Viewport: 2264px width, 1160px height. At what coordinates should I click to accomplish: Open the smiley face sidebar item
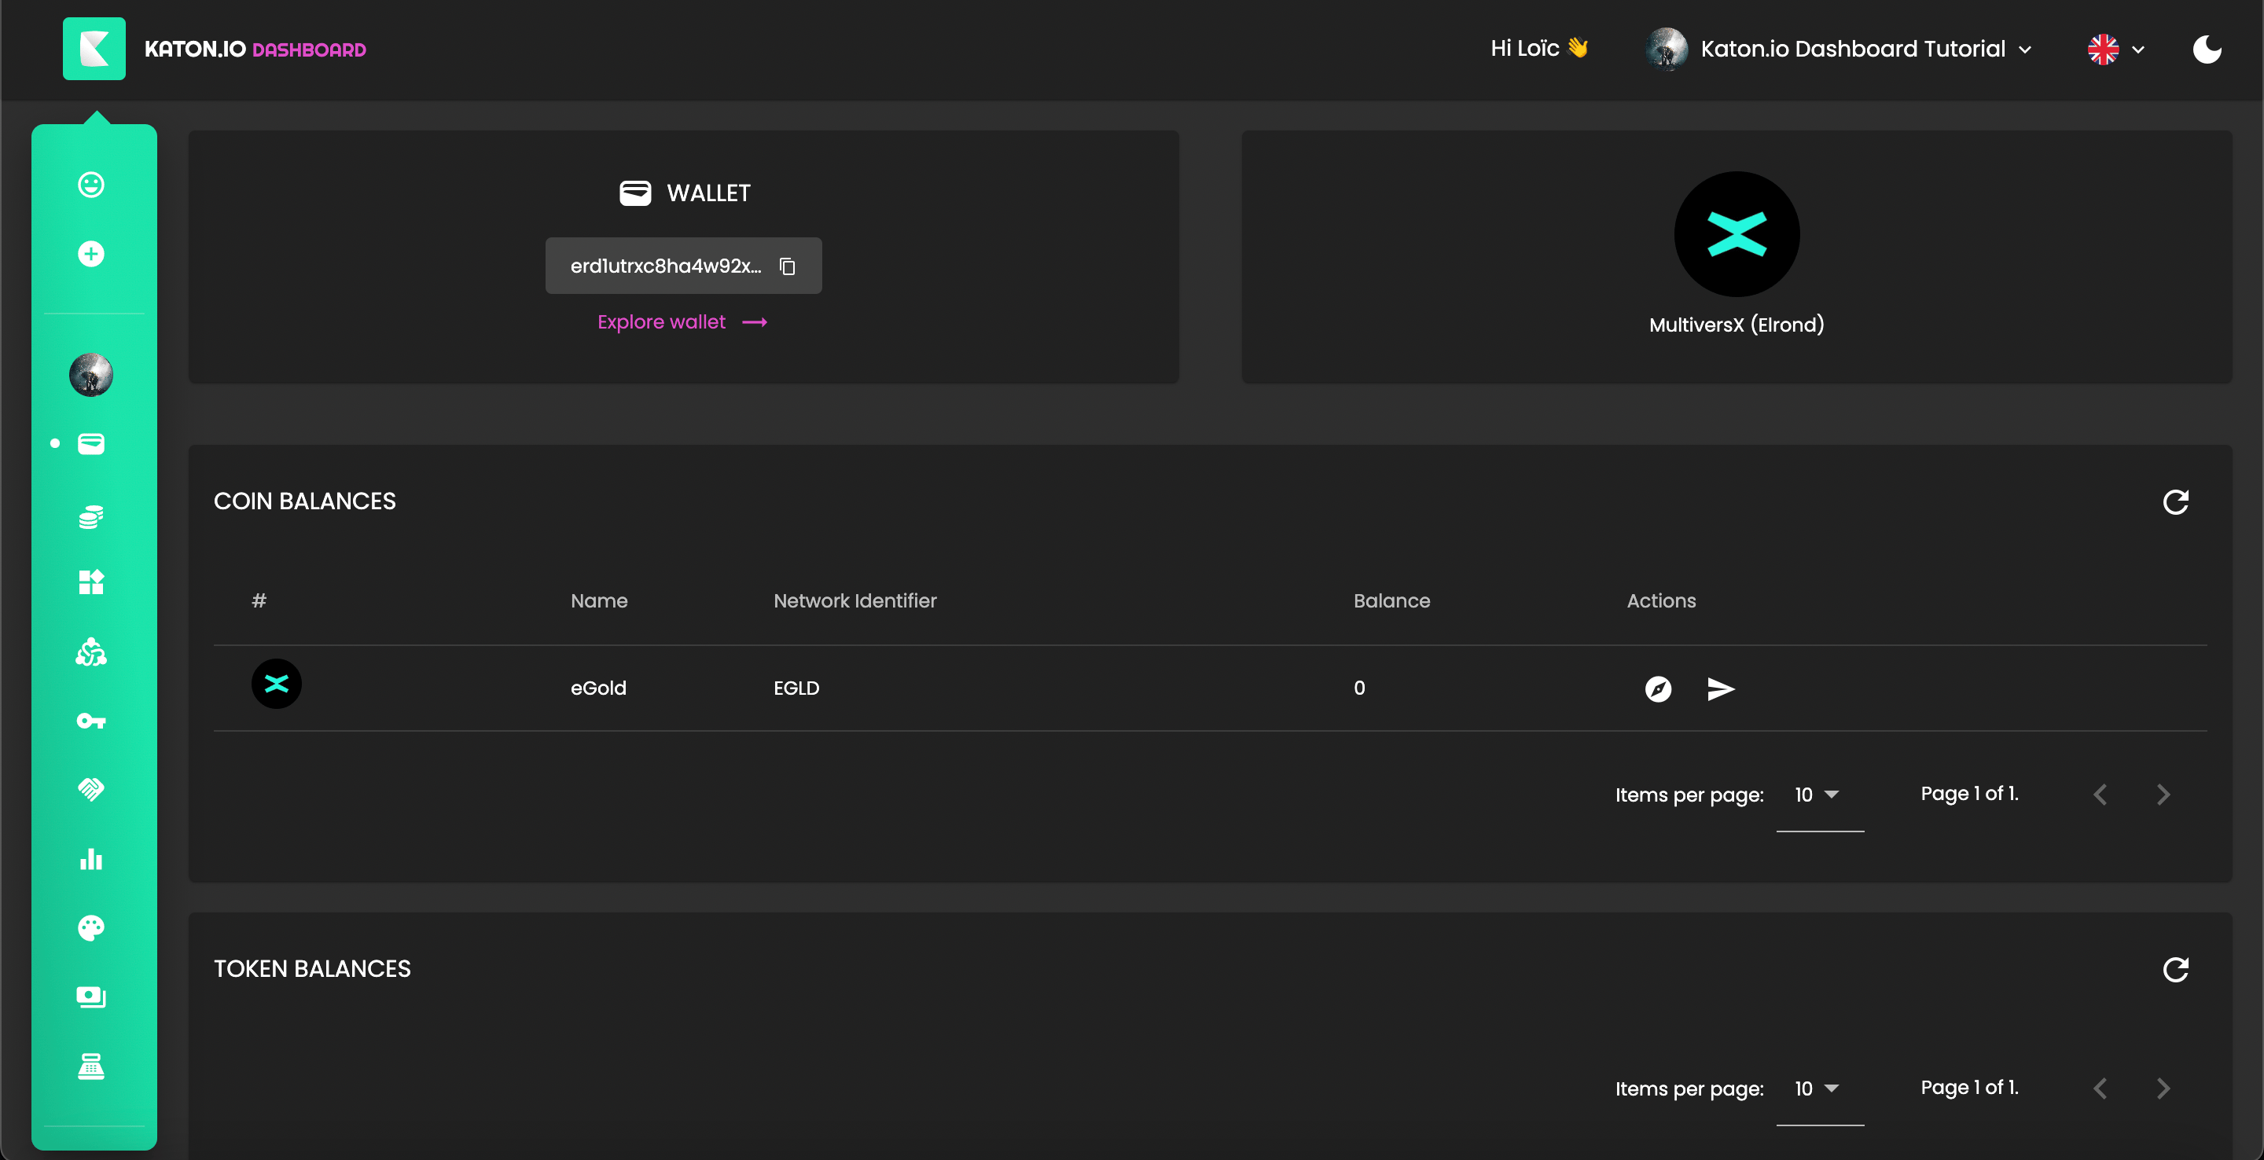91,185
